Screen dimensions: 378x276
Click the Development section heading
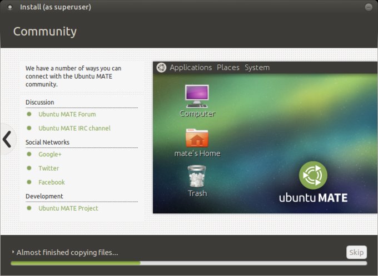pos(44,196)
